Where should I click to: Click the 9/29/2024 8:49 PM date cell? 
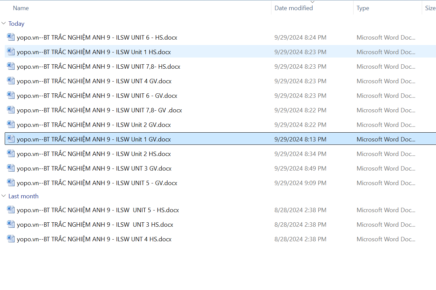click(300, 169)
